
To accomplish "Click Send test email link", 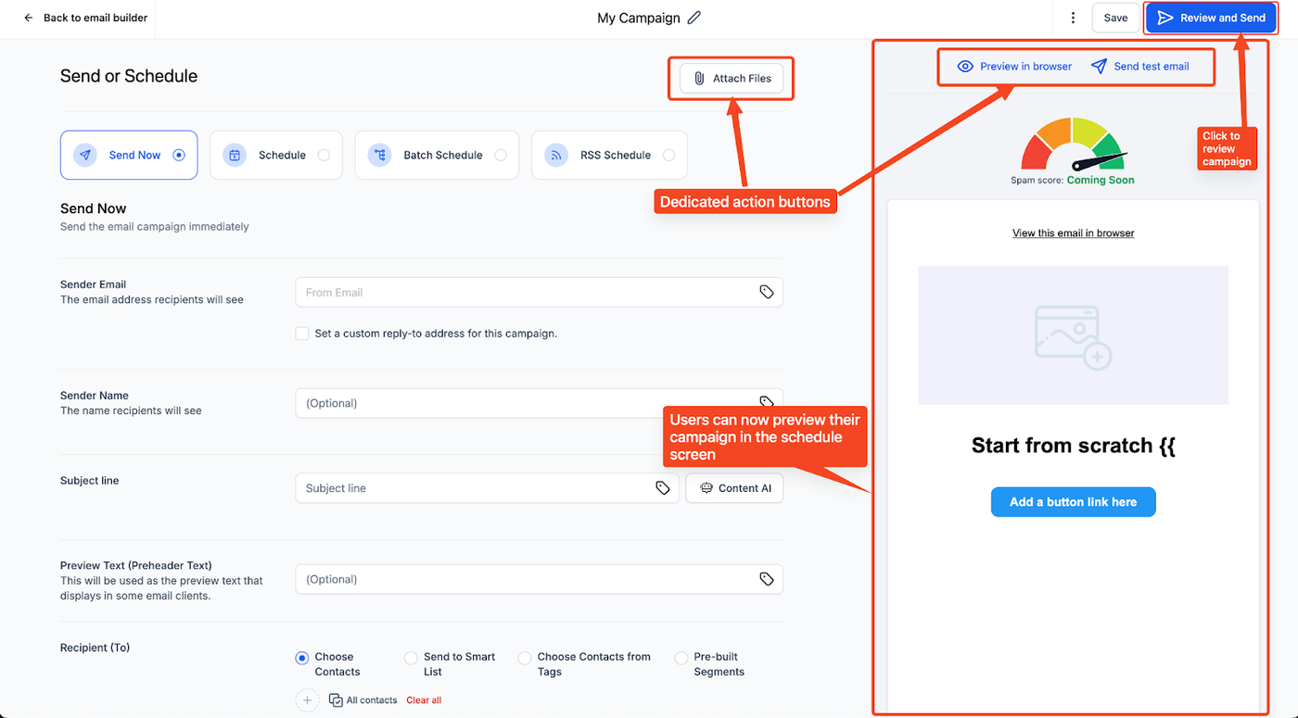I will pos(1139,67).
